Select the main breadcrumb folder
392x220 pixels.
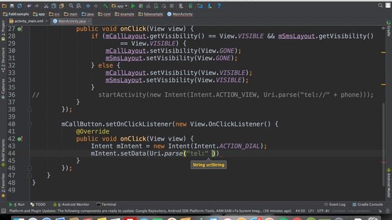click(x=70, y=14)
